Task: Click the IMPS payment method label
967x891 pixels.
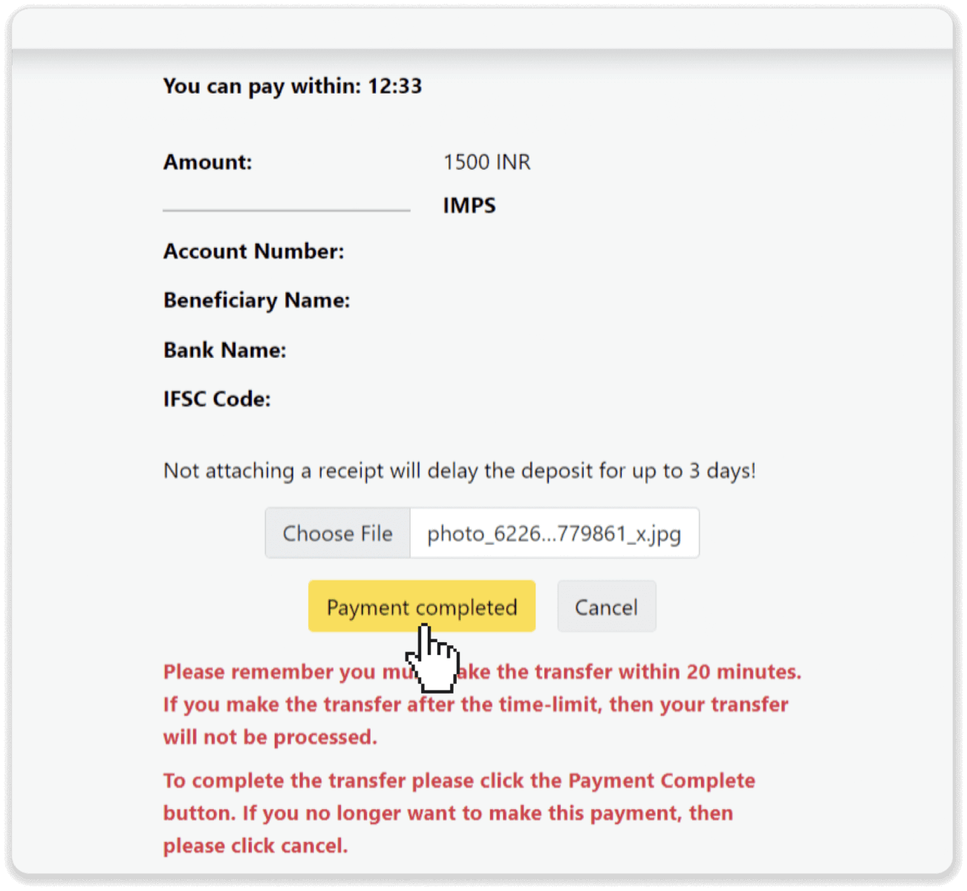Action: point(469,205)
